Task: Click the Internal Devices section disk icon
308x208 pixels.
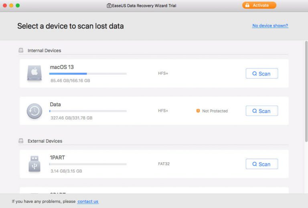Action: pos(21,50)
